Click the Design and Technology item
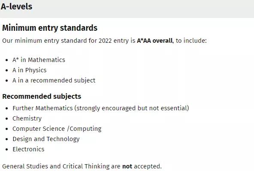 [46, 139]
